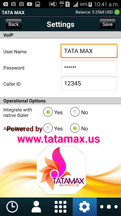The width and height of the screenshot is (121, 216).
Task: Select the settings gear tab
Action: [x=85, y=207]
